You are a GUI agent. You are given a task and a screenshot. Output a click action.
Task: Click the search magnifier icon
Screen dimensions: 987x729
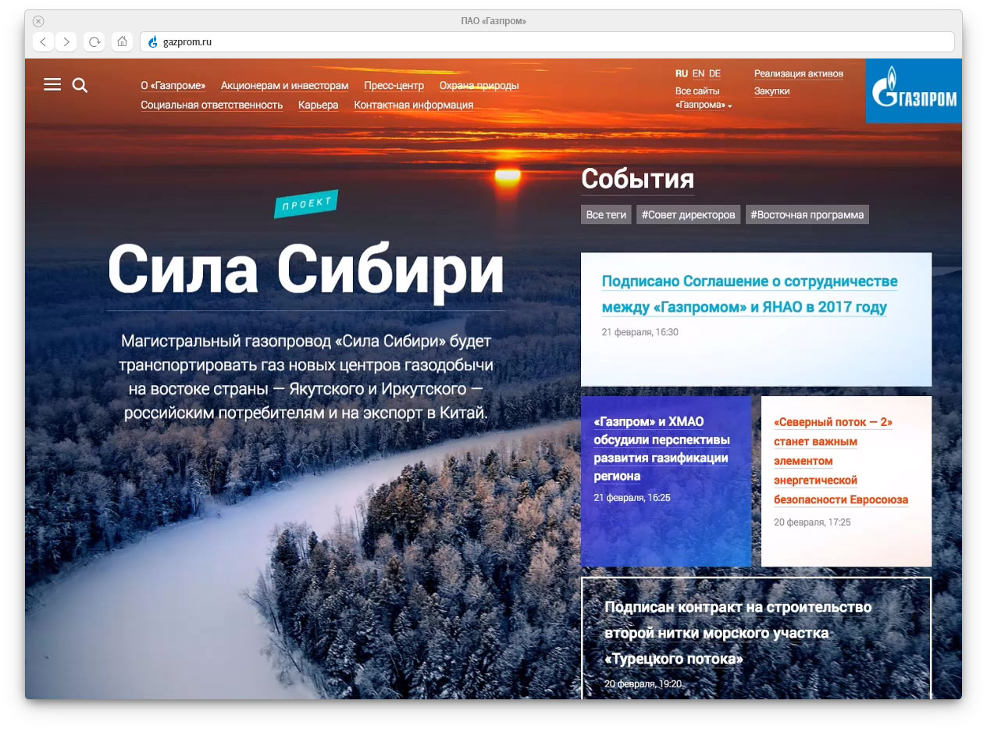pos(80,85)
